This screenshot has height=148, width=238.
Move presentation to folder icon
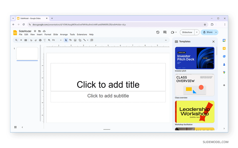coord(39,31)
